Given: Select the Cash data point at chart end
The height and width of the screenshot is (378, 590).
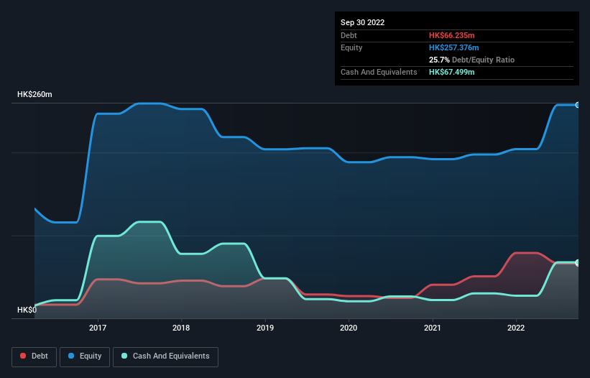Looking at the screenshot, I should click(x=578, y=262).
